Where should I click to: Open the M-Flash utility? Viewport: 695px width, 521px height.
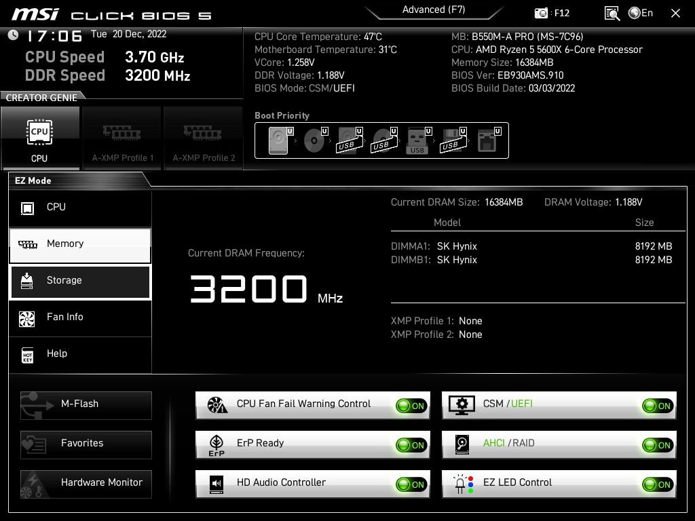(86, 405)
